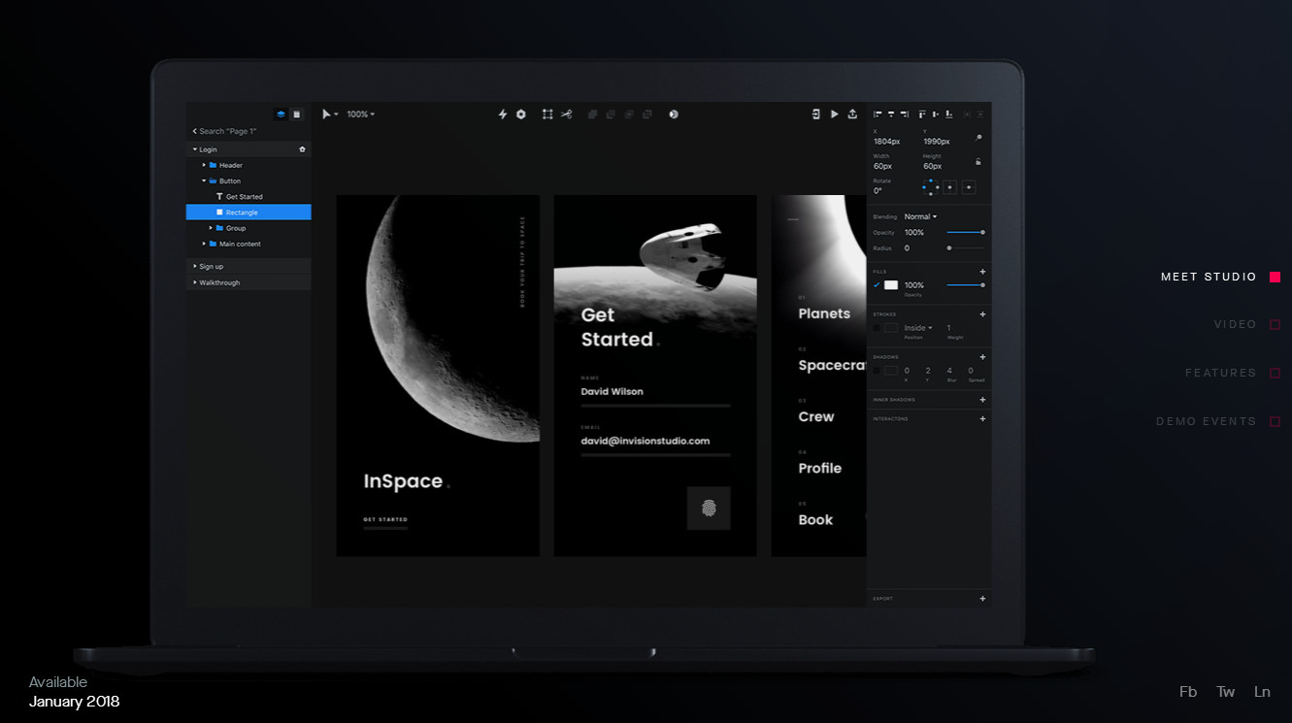Click the flip horizontal box icon
Viewport: 1292px width, 723px height.
click(949, 187)
